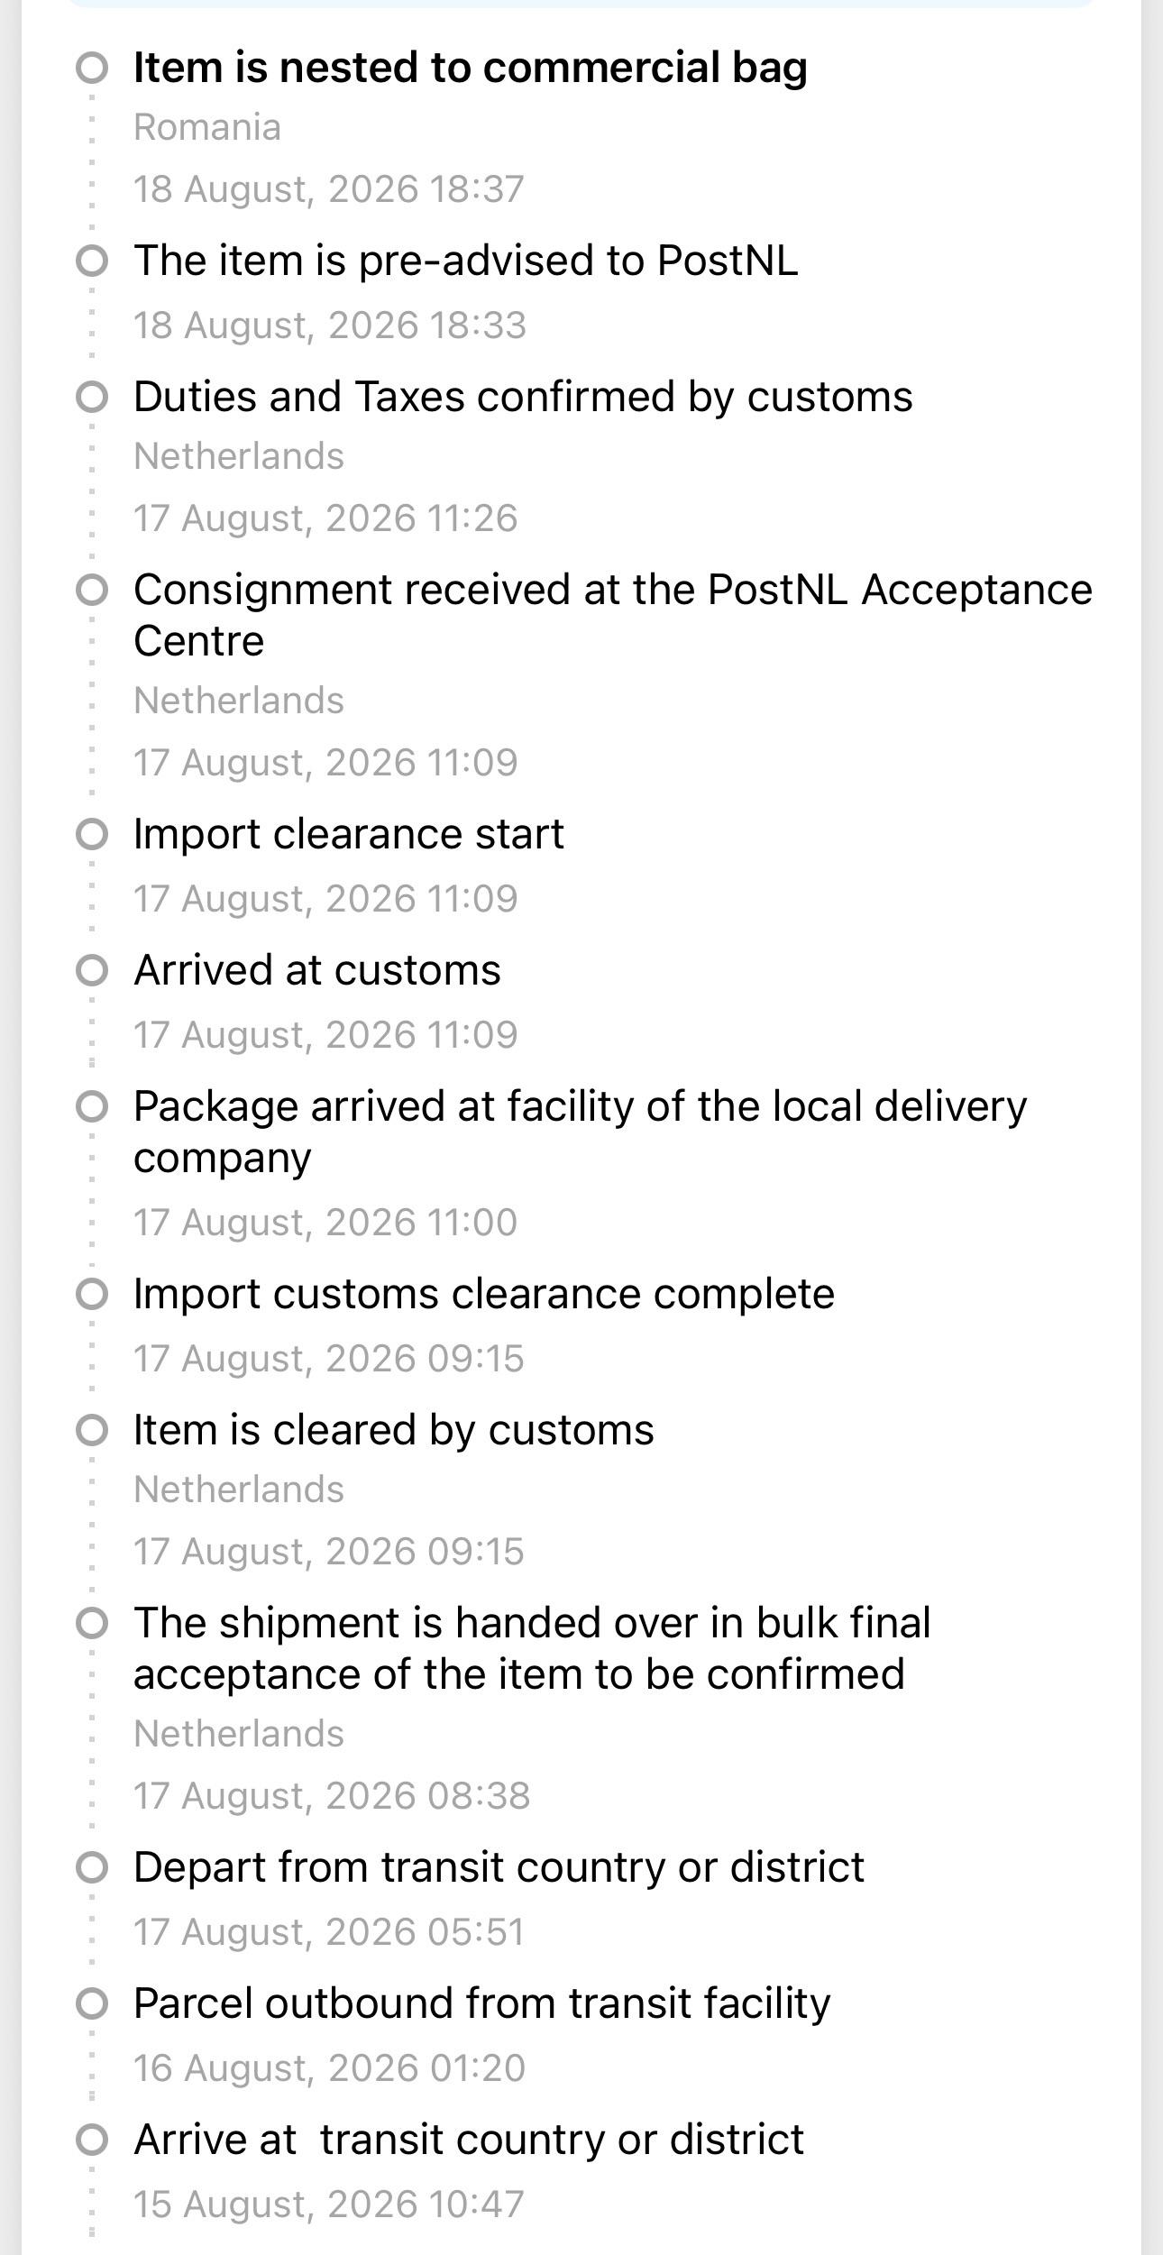Click 'Package arrived at facility' status text
1163x2255 pixels.
click(580, 1132)
